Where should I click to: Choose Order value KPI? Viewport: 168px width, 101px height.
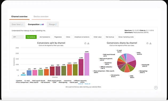click(x=98, y=37)
